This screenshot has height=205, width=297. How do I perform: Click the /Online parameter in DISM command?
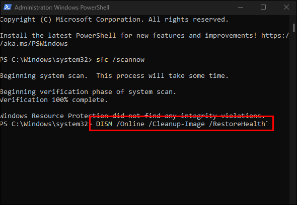click(130, 124)
